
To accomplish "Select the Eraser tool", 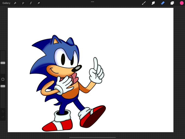I will pos(163,3).
